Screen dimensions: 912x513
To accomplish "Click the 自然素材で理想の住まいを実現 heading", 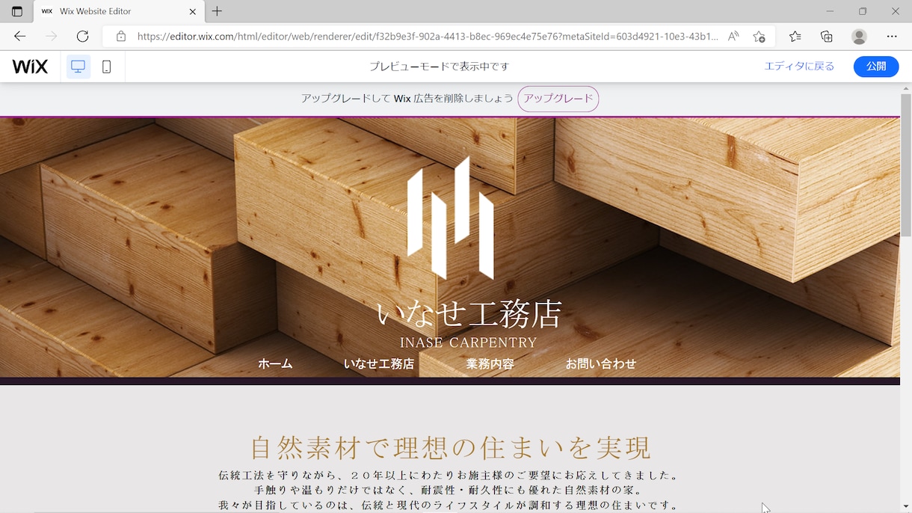I will tap(451, 448).
